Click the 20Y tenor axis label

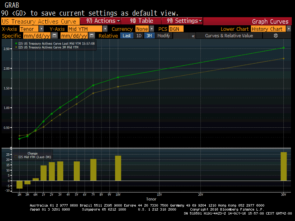pyautogui.click(x=200, y=195)
